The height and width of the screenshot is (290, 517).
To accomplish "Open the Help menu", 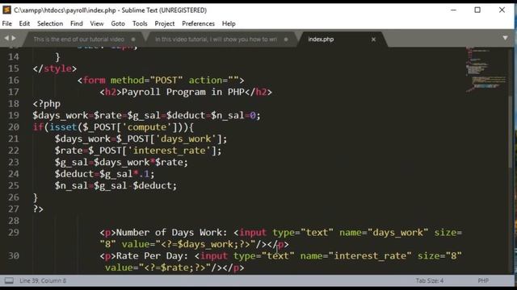I will point(229,23).
